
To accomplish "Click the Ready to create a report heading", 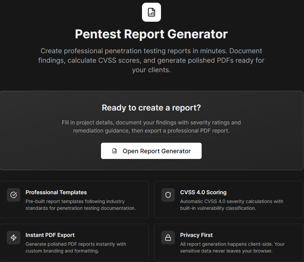I will (x=151, y=107).
